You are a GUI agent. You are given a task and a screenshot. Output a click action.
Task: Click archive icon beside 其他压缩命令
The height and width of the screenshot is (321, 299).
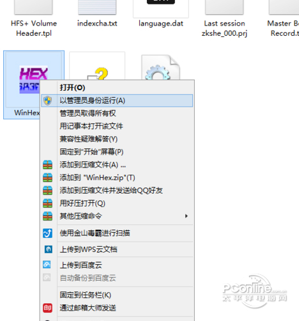[x=47, y=216]
